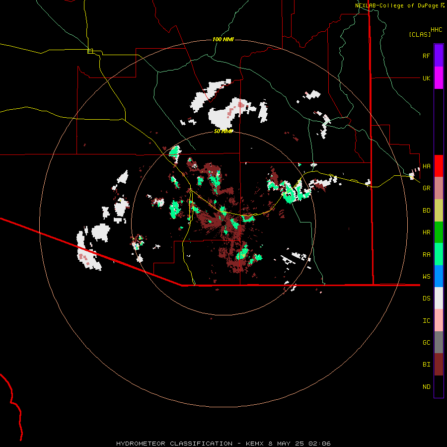Click the ND legend label

(426, 387)
